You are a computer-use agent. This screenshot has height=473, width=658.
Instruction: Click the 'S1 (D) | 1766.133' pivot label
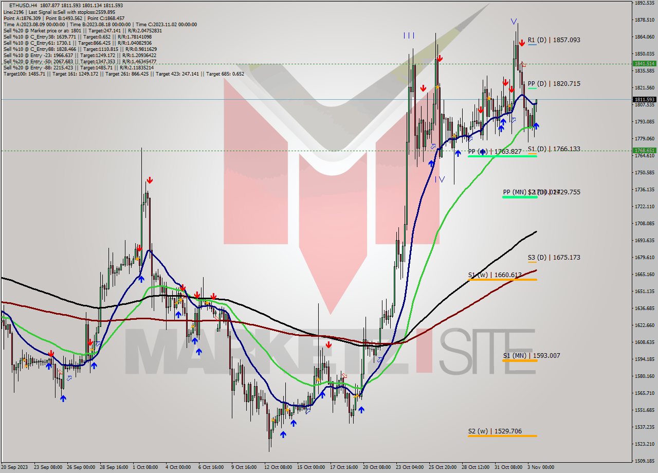click(x=554, y=149)
